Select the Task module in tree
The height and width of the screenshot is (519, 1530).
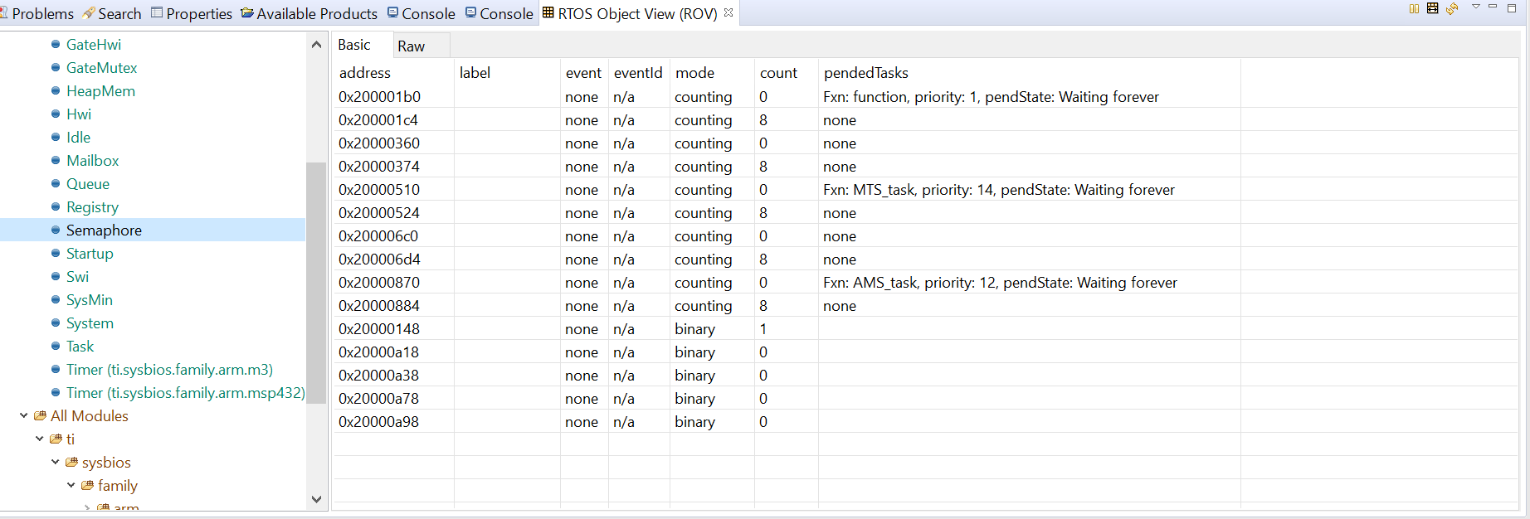(80, 347)
